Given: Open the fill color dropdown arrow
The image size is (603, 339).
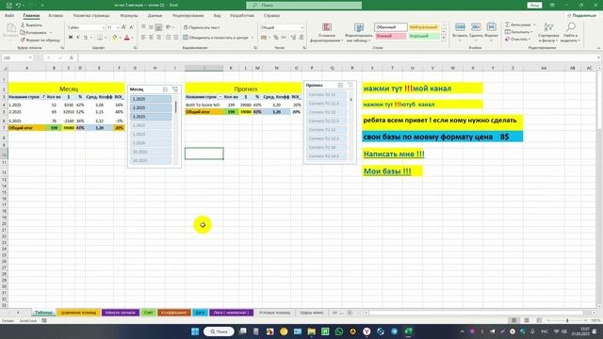Looking at the screenshot, I should (120, 38).
